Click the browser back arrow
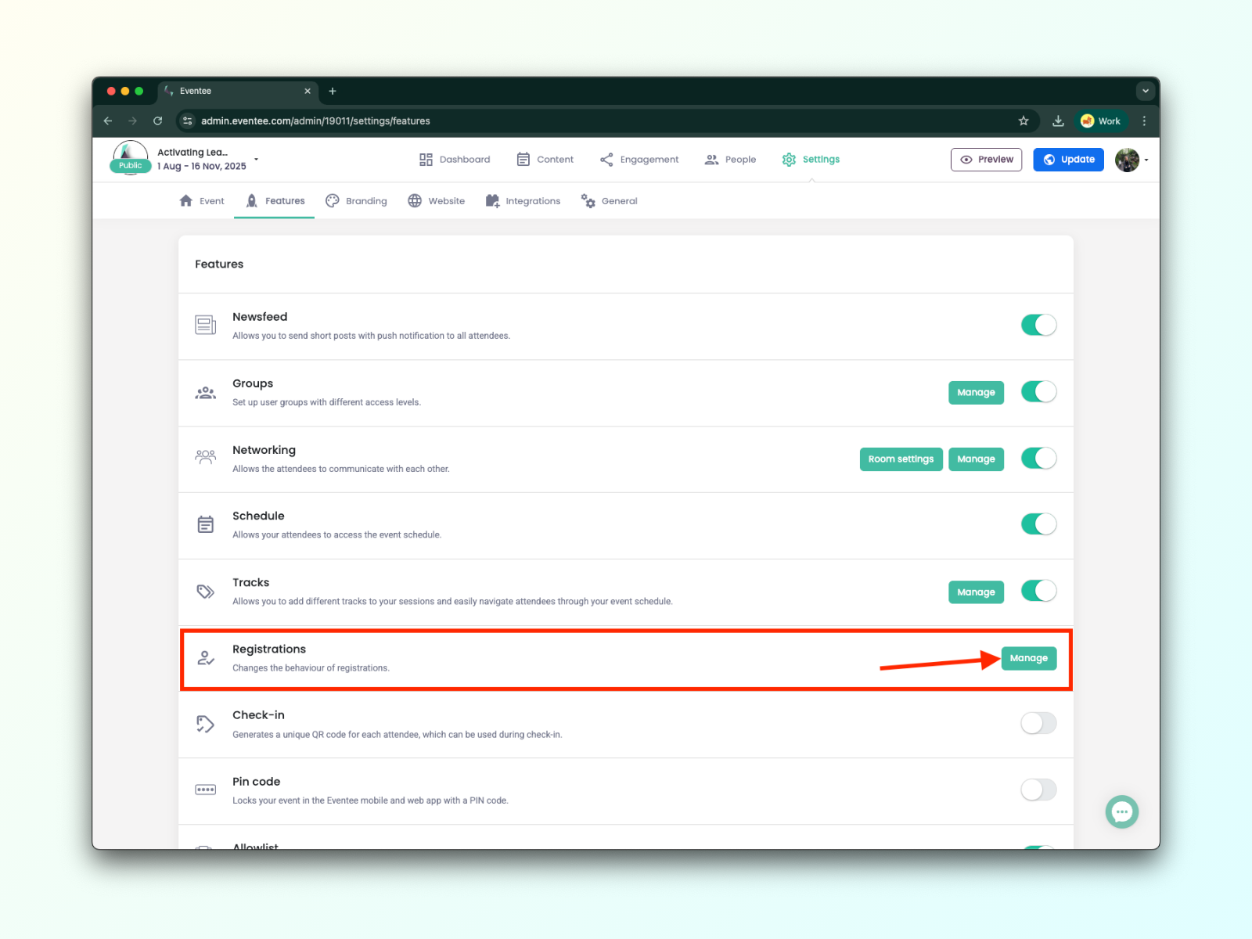Image resolution: width=1252 pixels, height=939 pixels. (108, 121)
